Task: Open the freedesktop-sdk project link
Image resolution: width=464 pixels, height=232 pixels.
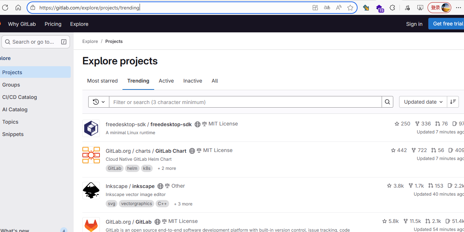Action: 149,124
